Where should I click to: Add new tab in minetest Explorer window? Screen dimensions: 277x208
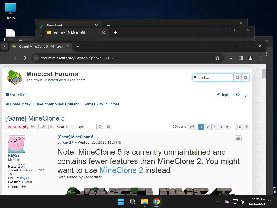115,32
